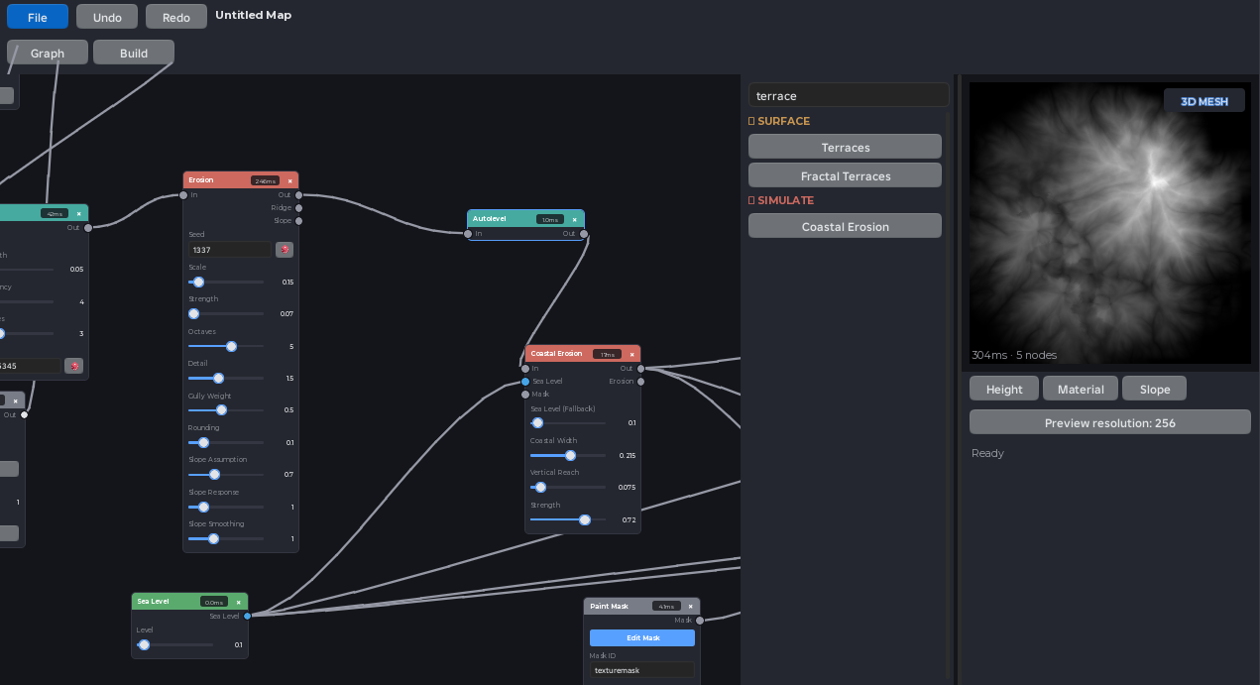Change the Preview resolution: 256 setting
This screenshot has height=685, width=1260.
click(x=1110, y=422)
